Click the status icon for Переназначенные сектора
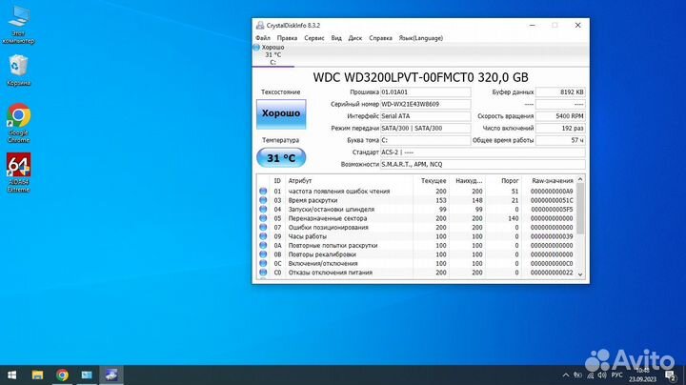 (x=263, y=218)
